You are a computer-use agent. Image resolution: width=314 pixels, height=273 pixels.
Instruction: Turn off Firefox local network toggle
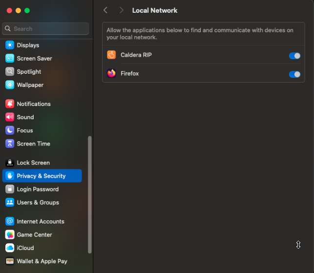click(x=294, y=74)
